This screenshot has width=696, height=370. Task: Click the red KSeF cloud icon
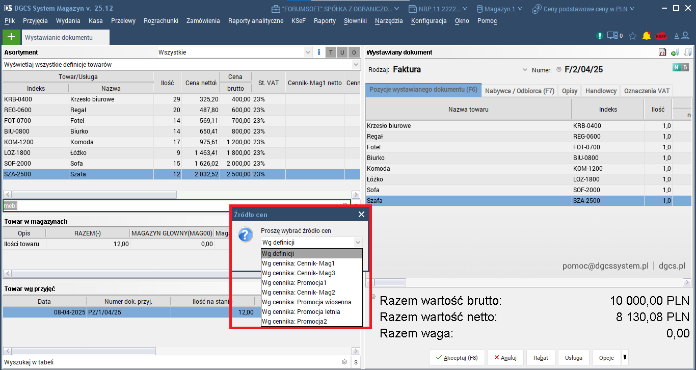click(x=661, y=36)
